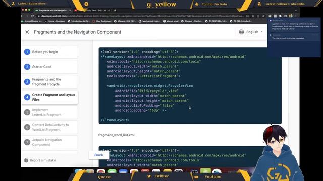Click the fragment_word_list.xml file name

pyautogui.click(x=117, y=135)
